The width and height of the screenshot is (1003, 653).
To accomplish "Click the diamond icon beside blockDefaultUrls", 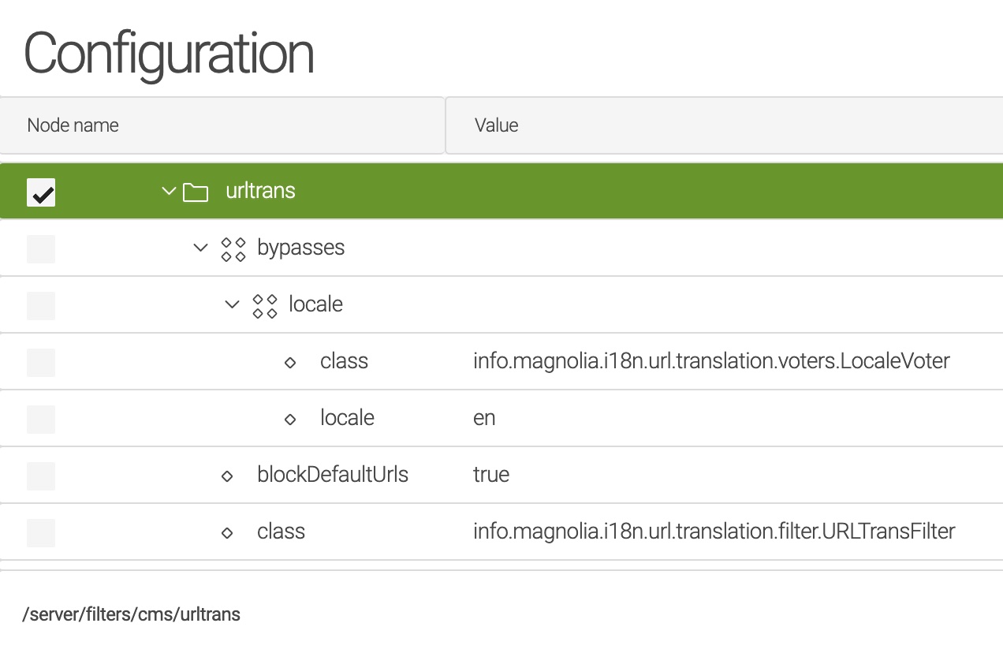I will [227, 475].
